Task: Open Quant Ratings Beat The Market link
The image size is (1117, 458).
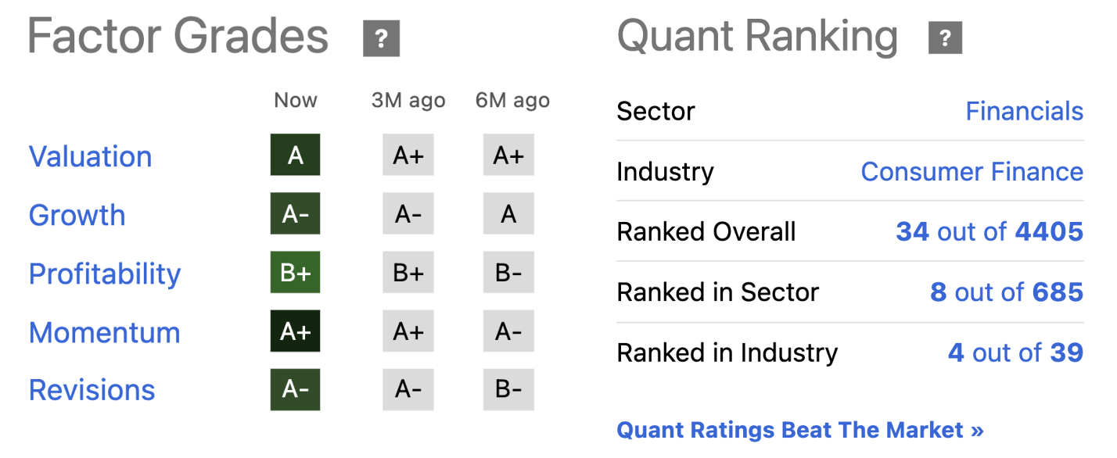Action: (x=800, y=429)
